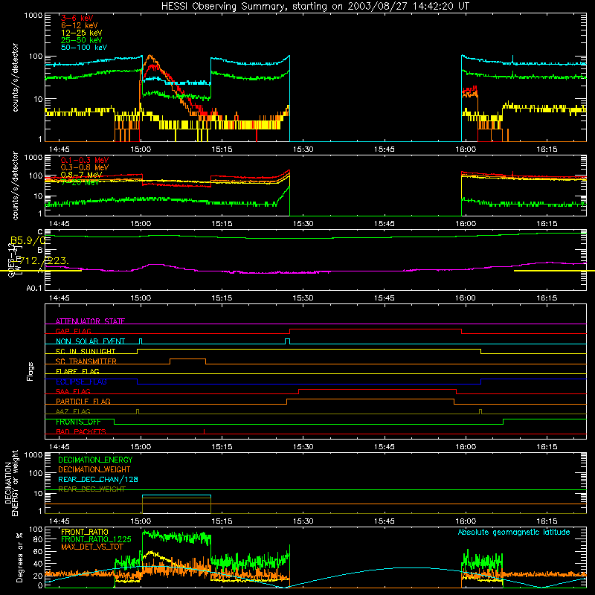Click the cyan REAR_DEC_CHAN box top edge
Viewport: 595px width, 595px height.
[x=176, y=495]
